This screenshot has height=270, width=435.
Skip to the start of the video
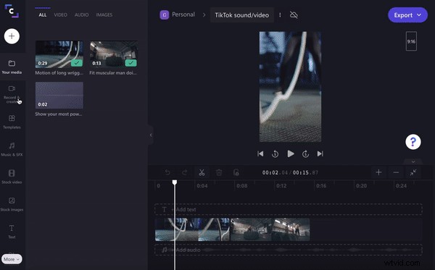click(x=260, y=153)
